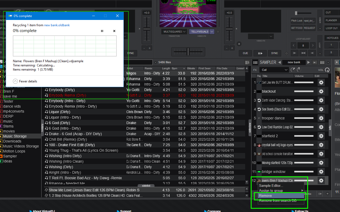Image resolution: width=340 pixels, height=212 pixels.
Task: Click the loop-out marker arrow button
Action: click(312, 53)
